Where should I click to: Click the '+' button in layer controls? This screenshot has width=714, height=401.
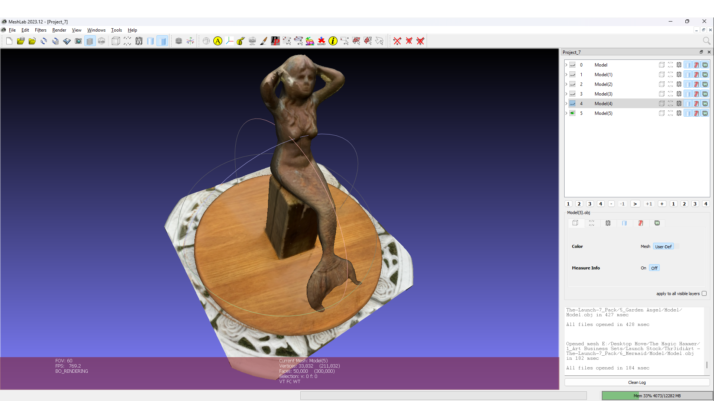[x=662, y=204]
